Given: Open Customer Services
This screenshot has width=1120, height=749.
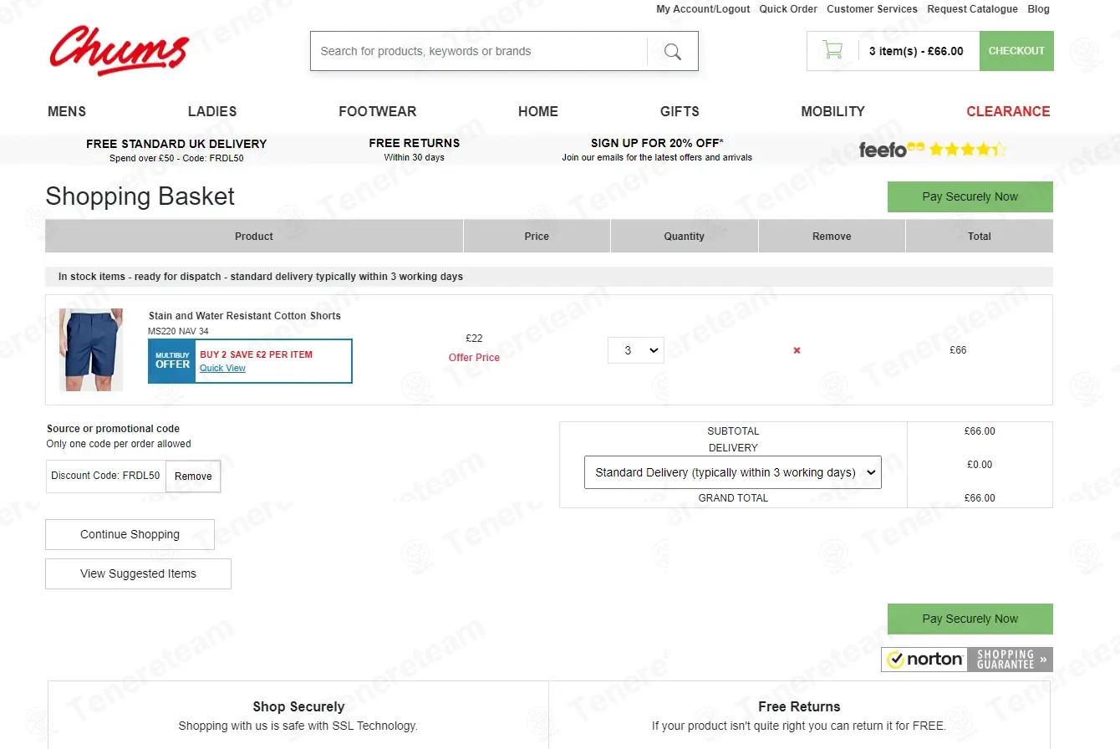Looking at the screenshot, I should 872,9.
